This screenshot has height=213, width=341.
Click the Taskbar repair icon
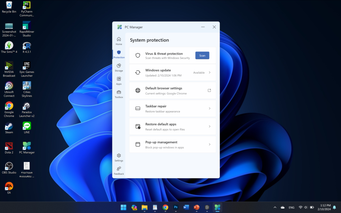tap(138, 108)
